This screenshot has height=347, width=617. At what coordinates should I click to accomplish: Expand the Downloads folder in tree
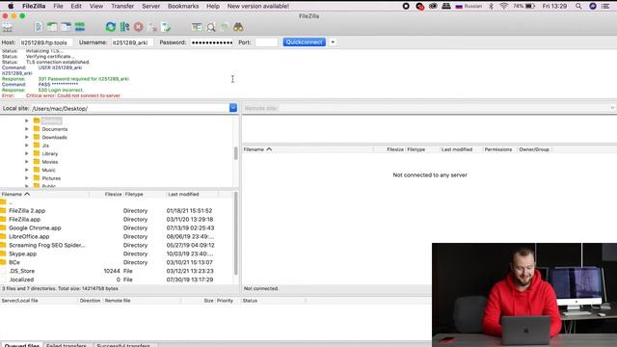(27, 137)
